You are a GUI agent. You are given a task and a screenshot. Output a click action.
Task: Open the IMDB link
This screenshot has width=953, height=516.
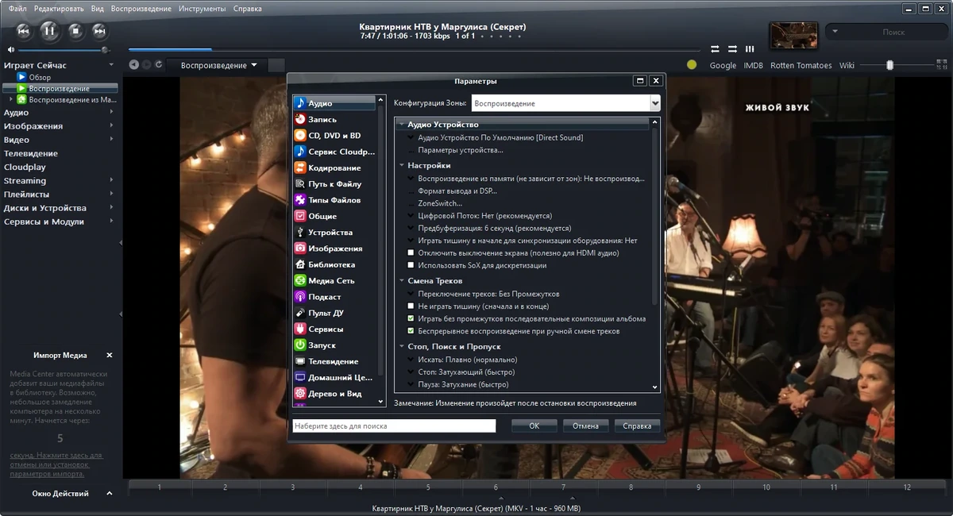(x=753, y=65)
